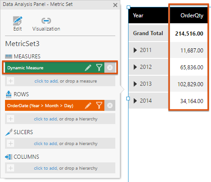Edit the OrderDate hierarchy with pencil icon
The height and width of the screenshot is (182, 211).
click(x=88, y=105)
